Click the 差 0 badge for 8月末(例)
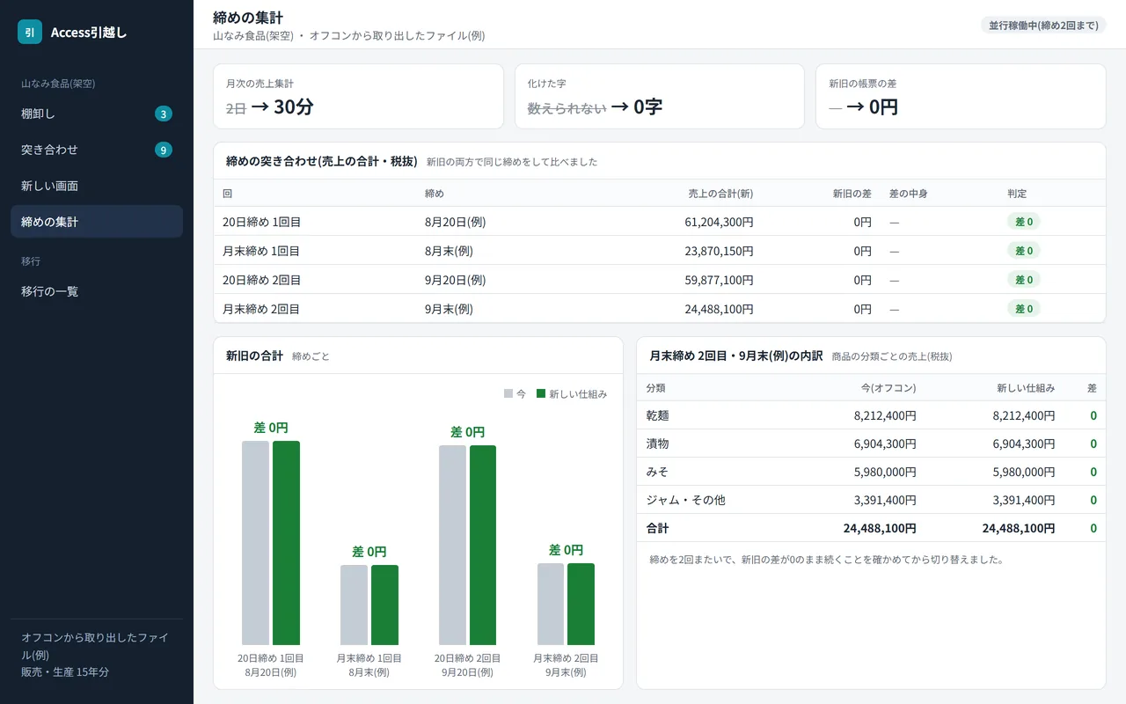Viewport: 1126px width, 704px height. tap(1024, 251)
